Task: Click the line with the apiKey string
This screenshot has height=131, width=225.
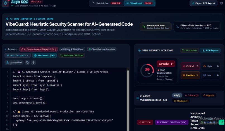Action: [x=64, y=120]
